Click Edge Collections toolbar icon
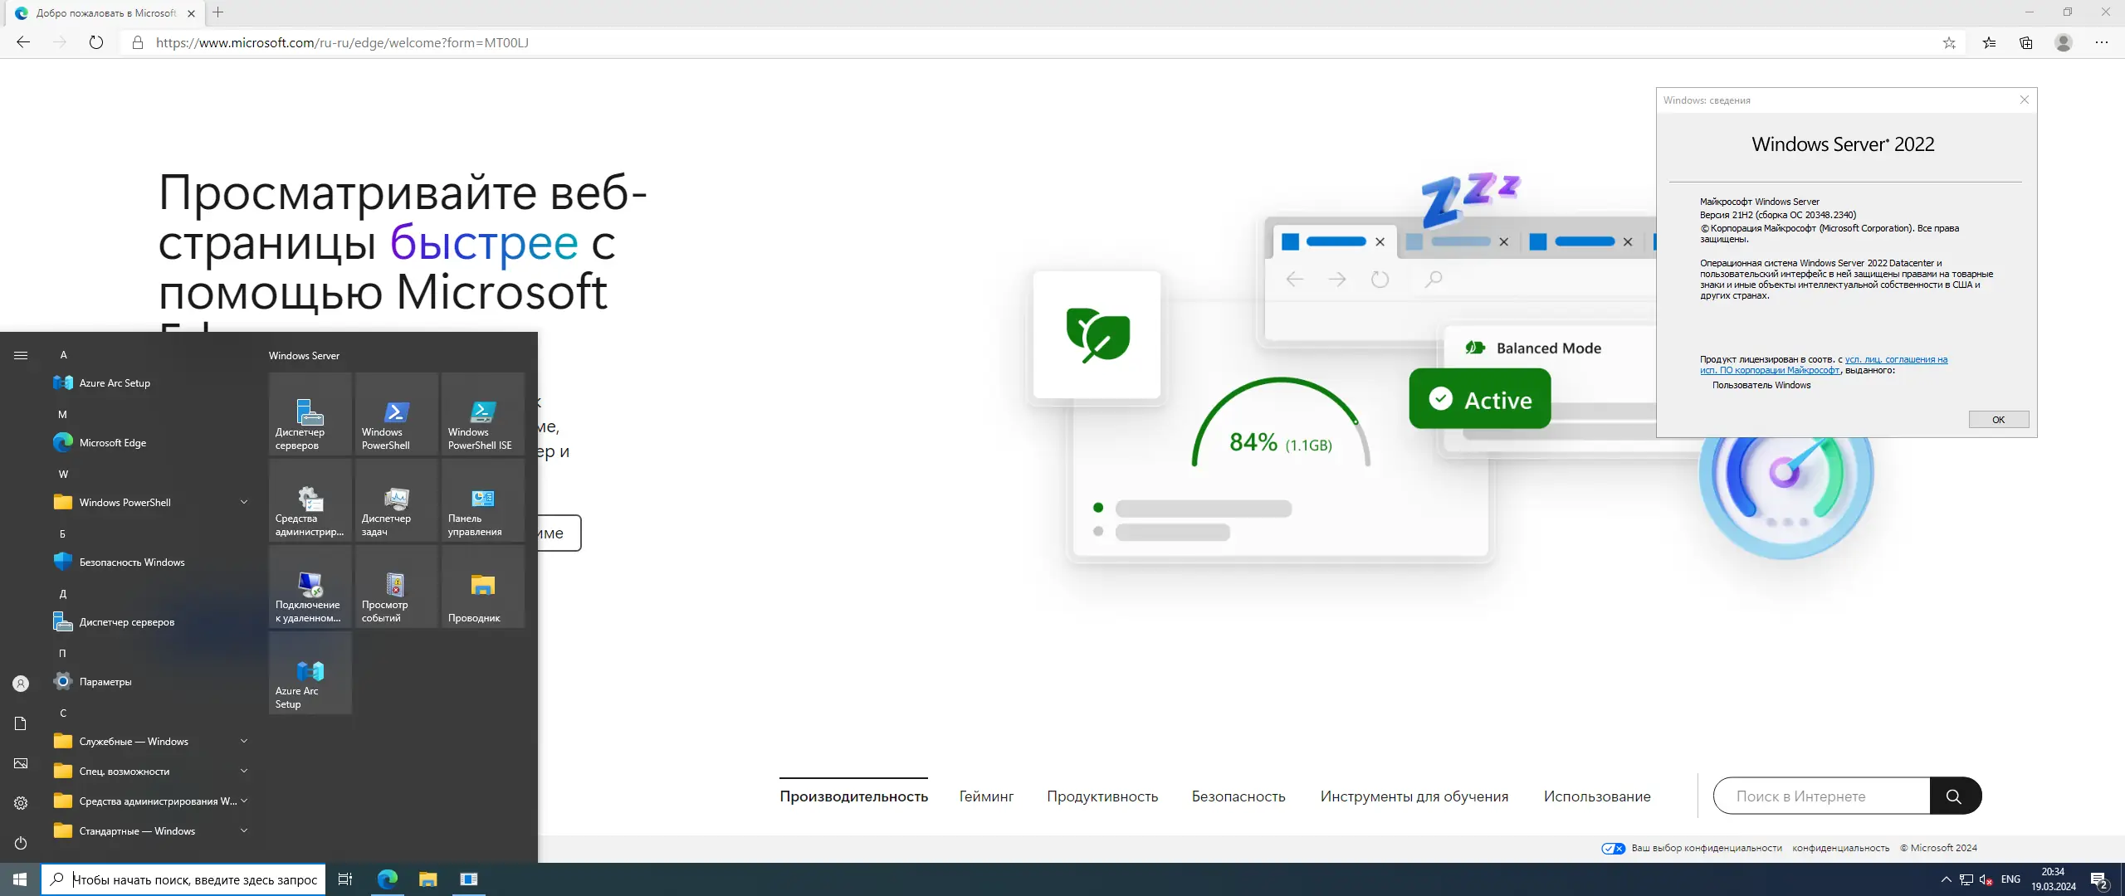This screenshot has height=896, width=2125. tap(2026, 42)
